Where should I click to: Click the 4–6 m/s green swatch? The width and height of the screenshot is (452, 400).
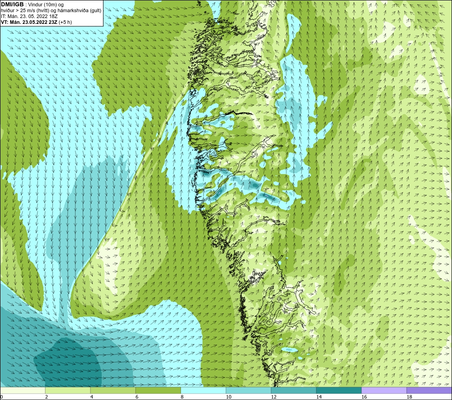click(113, 391)
